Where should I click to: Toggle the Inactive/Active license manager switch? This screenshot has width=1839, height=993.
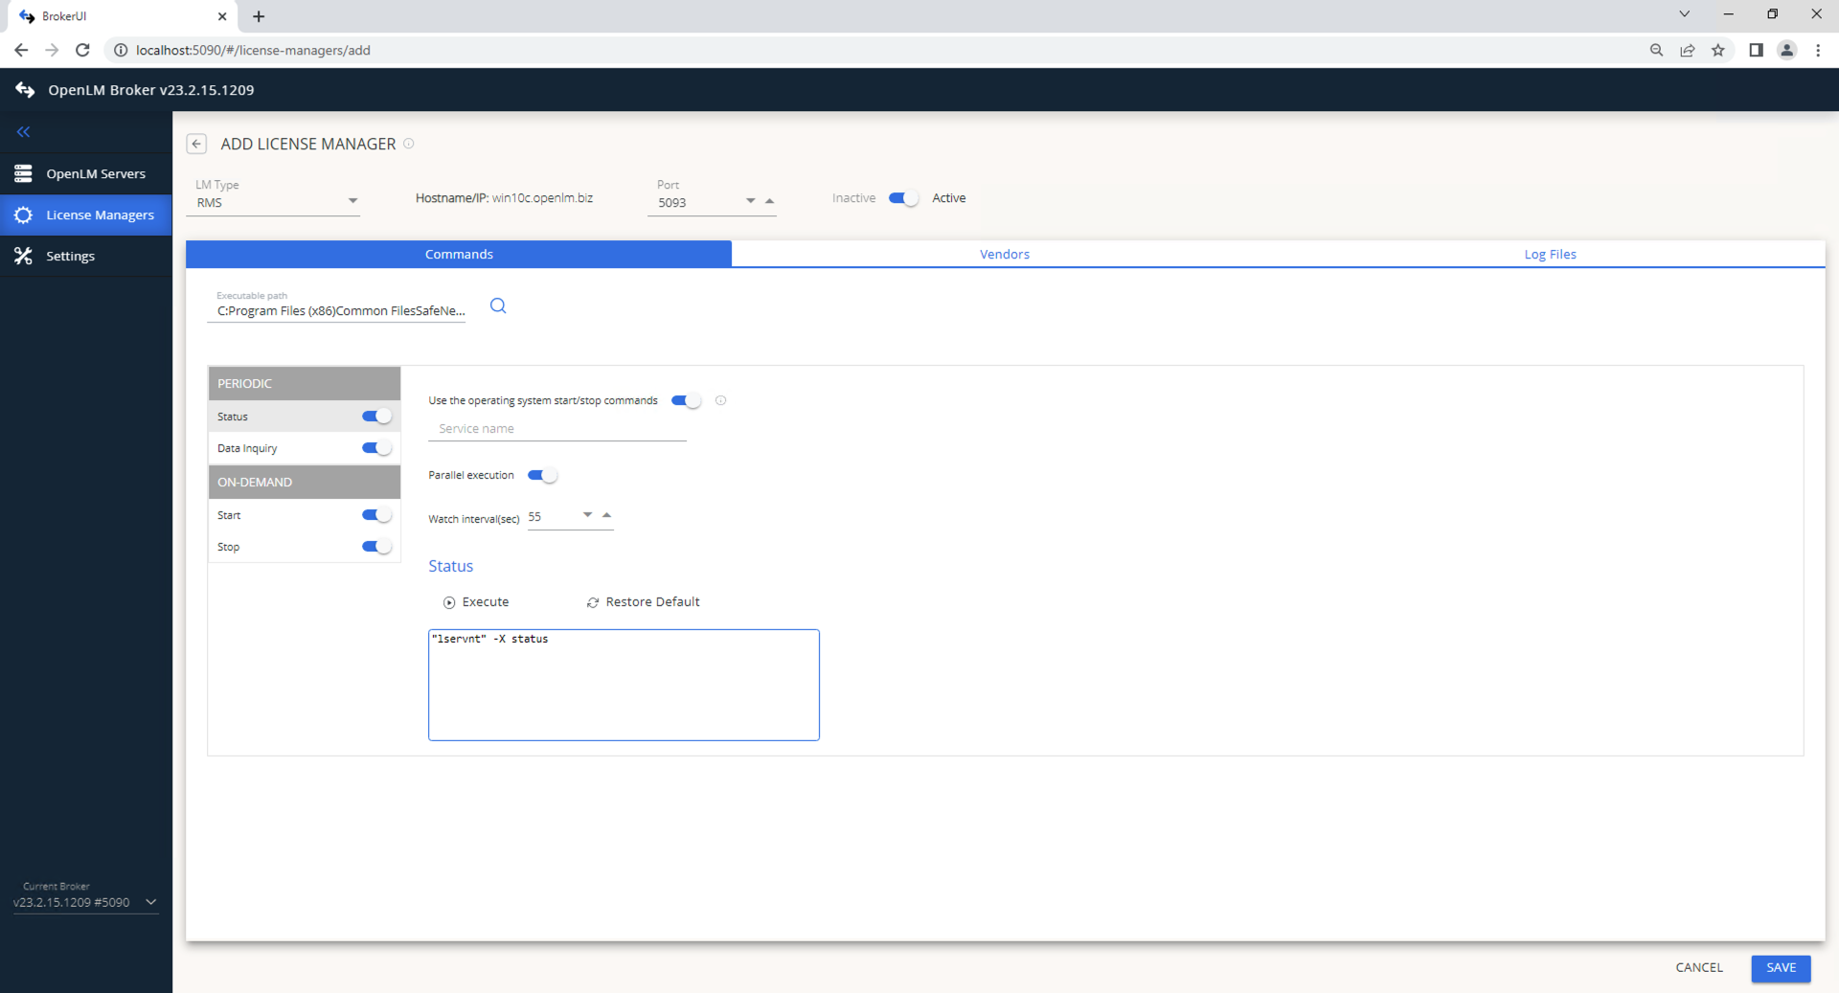pyautogui.click(x=903, y=198)
